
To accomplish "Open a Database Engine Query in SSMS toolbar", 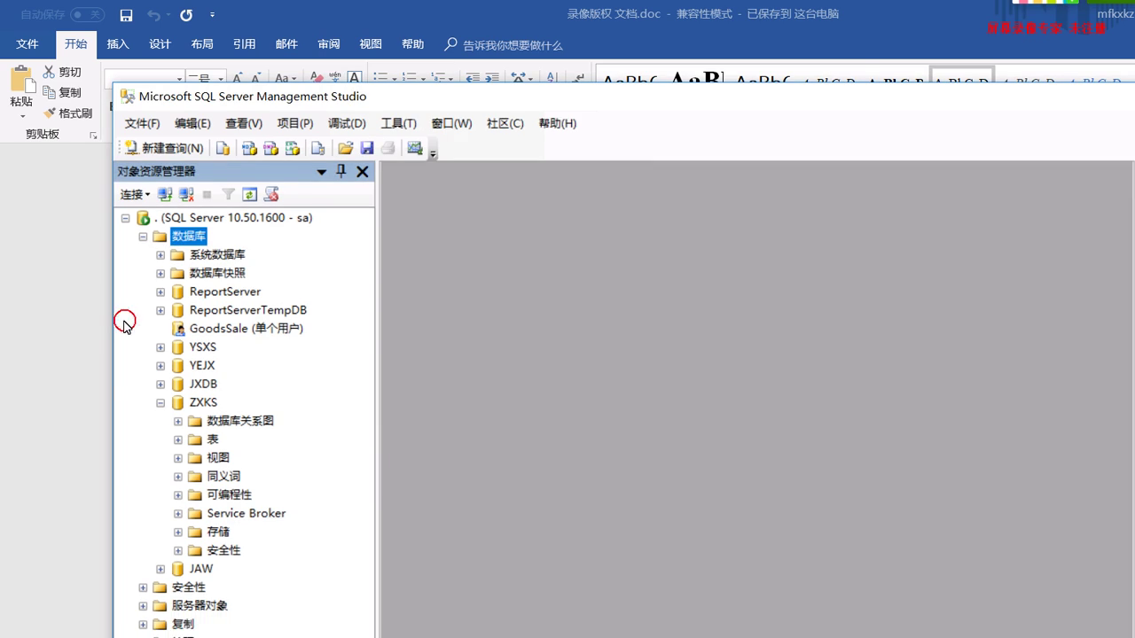I will pyautogui.click(x=223, y=148).
